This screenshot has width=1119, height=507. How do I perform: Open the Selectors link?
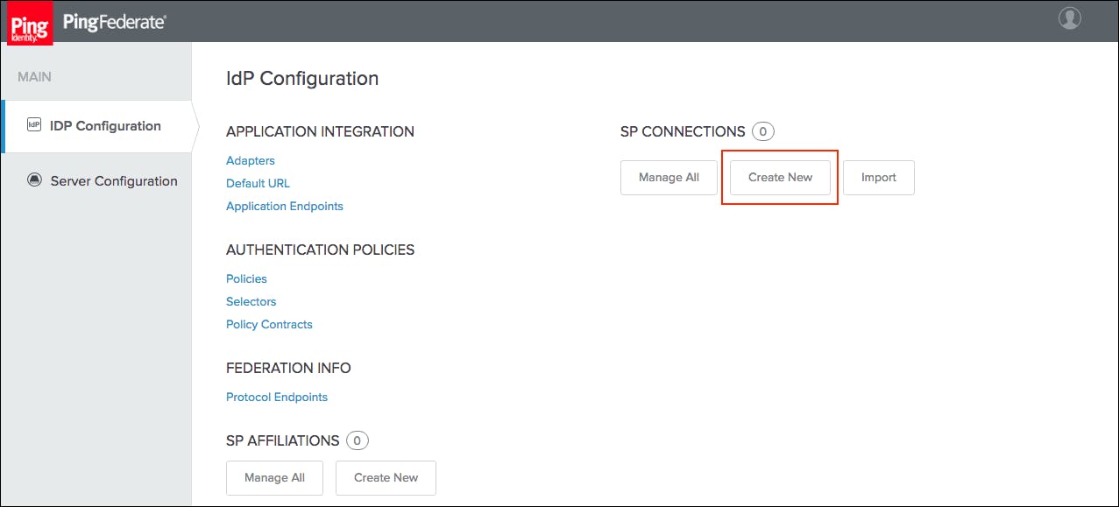pos(251,302)
